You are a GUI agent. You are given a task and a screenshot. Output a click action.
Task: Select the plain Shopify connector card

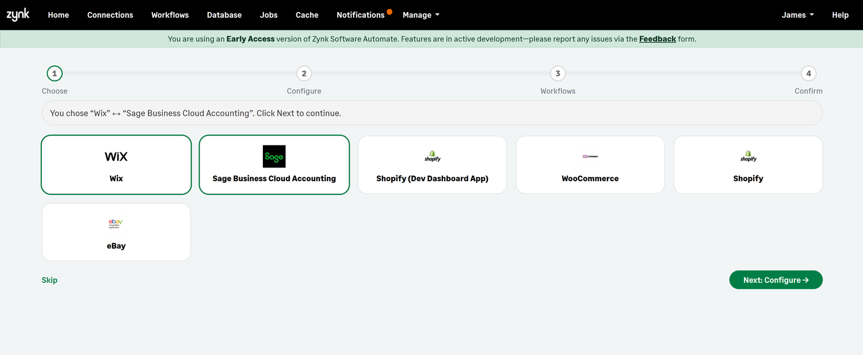748,165
